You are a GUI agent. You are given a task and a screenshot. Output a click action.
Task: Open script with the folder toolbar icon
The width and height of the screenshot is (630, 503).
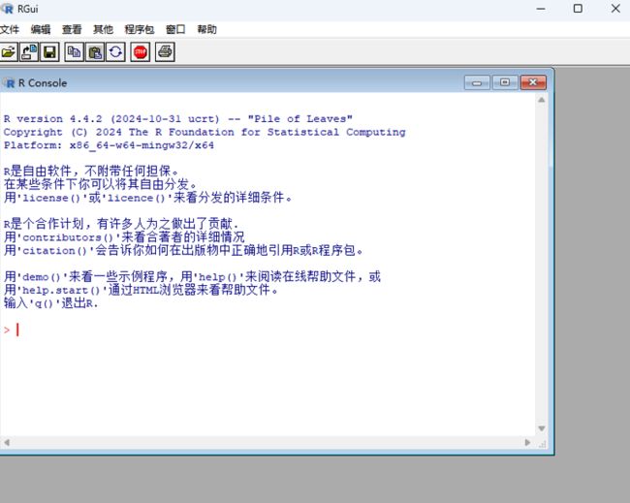[8, 52]
